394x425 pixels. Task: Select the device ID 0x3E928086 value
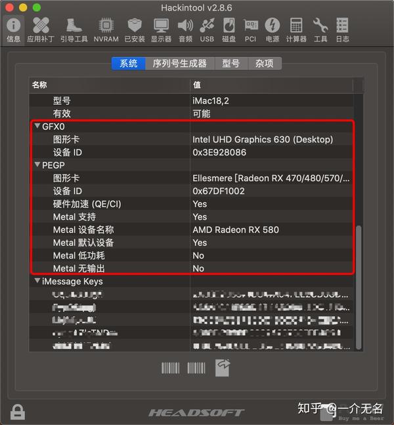pos(219,152)
